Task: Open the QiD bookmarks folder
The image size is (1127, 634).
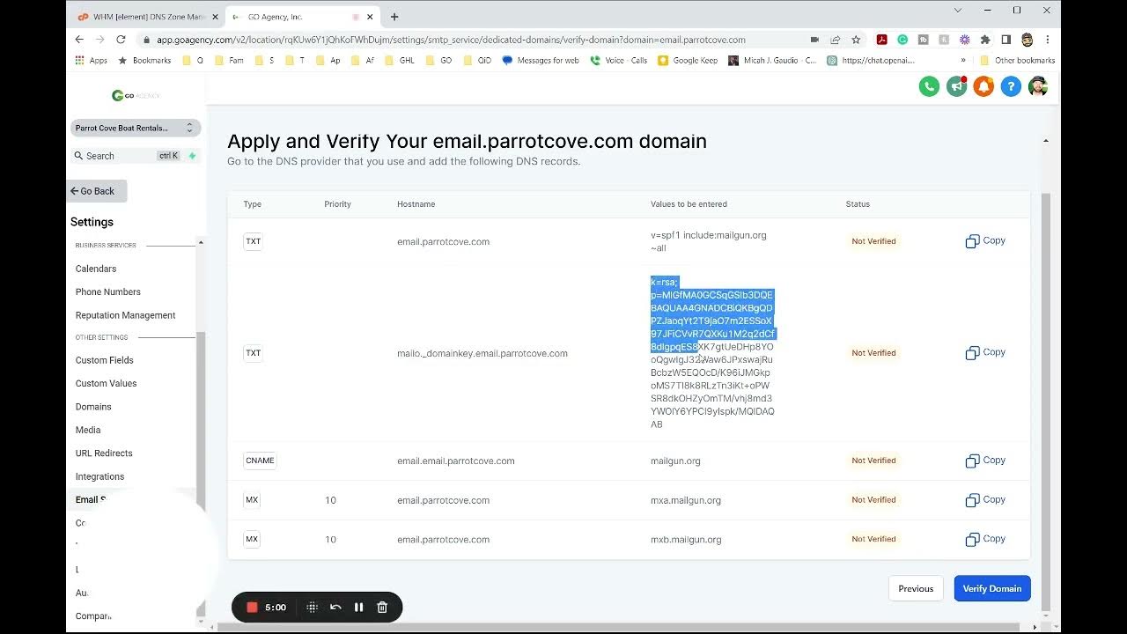Action: 477,61
